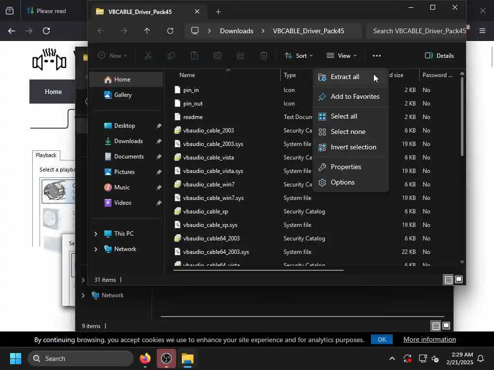Viewport: 494px width, 370px height.
Task: Click VBCABLE_Driver_Pack45 breadcrumb segment
Action: click(x=308, y=31)
